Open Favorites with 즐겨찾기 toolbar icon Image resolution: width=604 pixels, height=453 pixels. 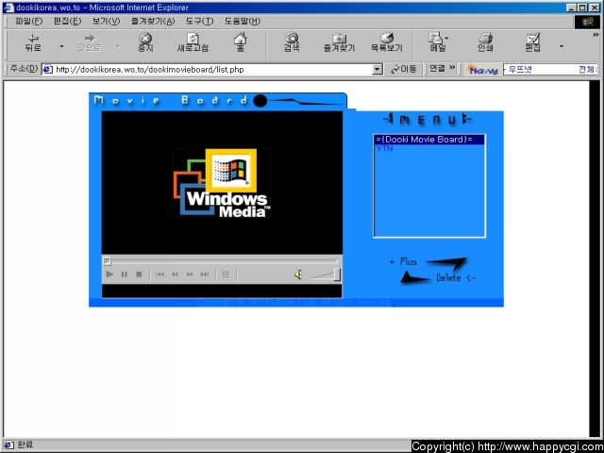(339, 42)
